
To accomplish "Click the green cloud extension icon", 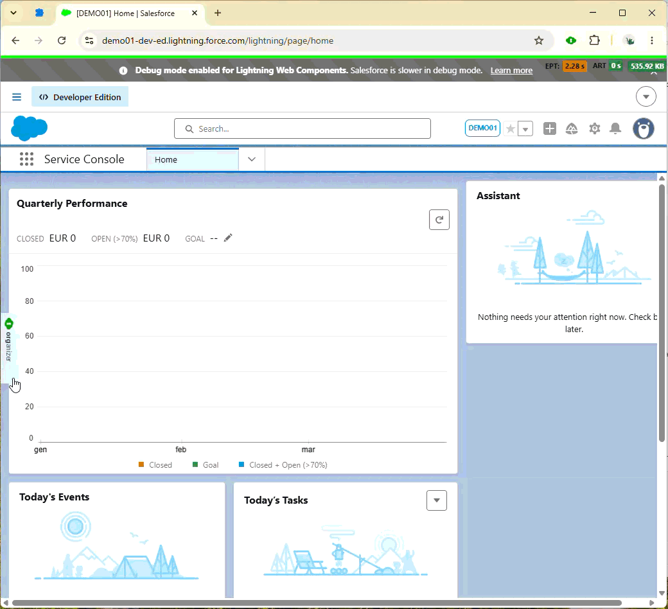I will point(571,40).
